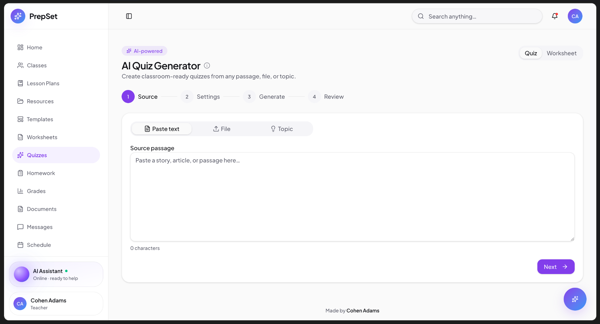The width and height of the screenshot is (600, 324).
Task: Open the floating AI sparkle button
Action: click(x=575, y=299)
